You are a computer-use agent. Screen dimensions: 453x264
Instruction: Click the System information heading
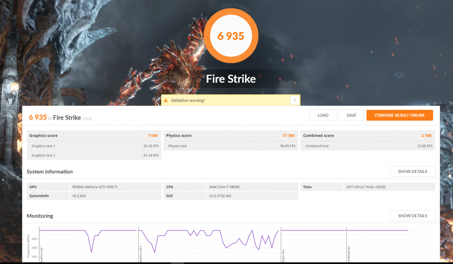click(49, 172)
